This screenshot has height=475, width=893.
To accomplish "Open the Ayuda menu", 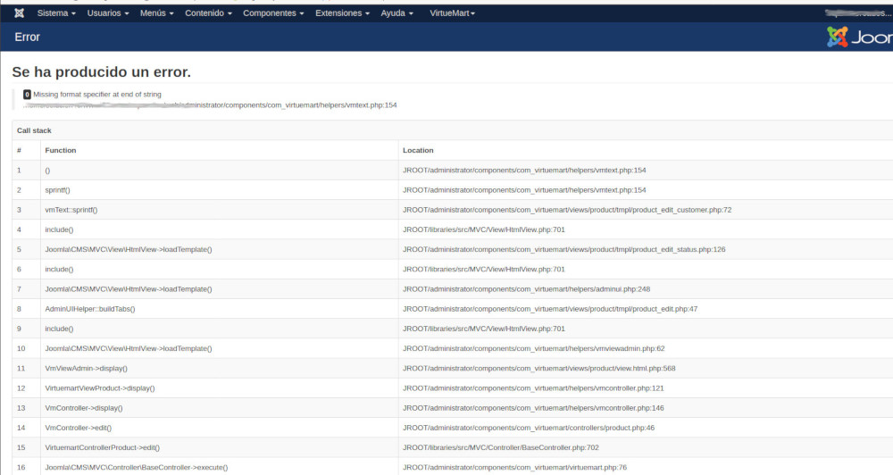I will 397,13.
